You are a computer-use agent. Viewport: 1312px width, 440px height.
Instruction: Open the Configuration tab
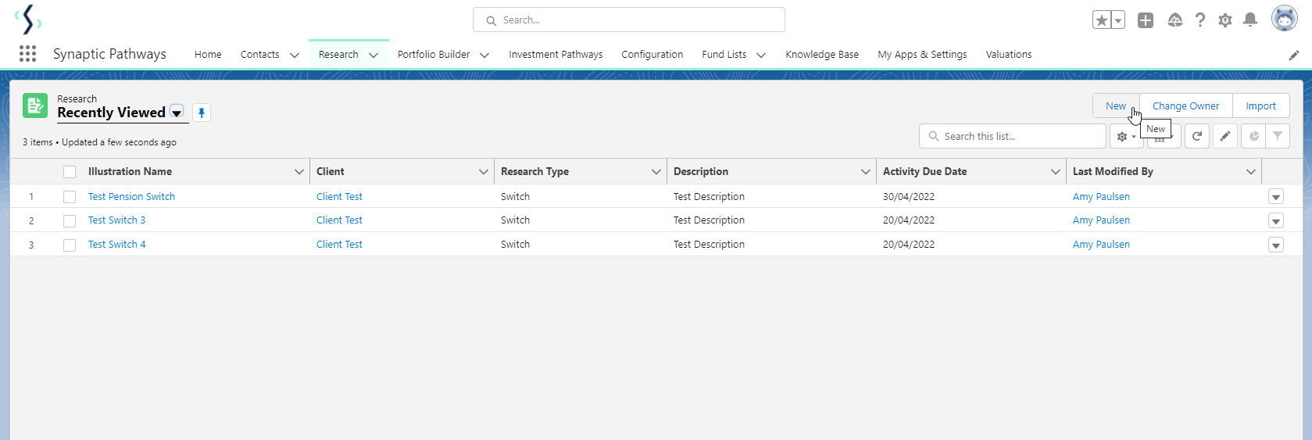pyautogui.click(x=652, y=55)
